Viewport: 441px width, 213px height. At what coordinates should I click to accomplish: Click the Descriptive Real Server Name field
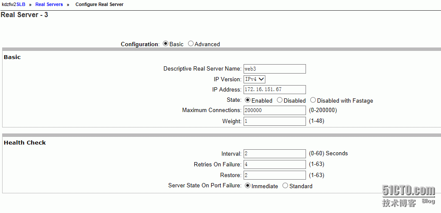click(275, 69)
